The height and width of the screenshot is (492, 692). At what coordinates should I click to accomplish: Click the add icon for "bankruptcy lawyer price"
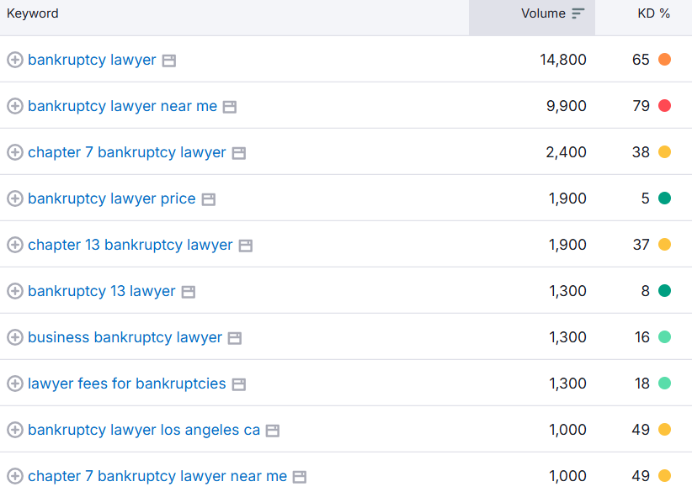pos(15,198)
